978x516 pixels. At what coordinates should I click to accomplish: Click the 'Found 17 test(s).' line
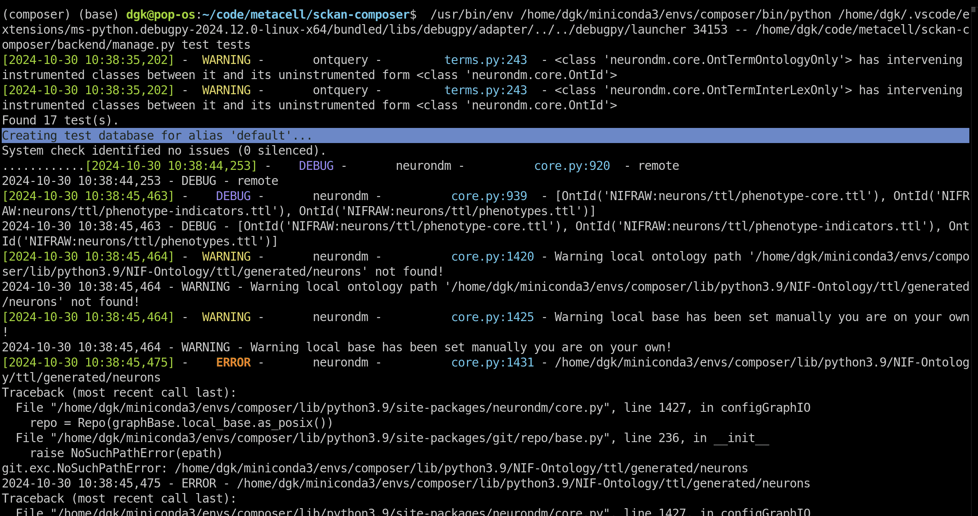60,121
